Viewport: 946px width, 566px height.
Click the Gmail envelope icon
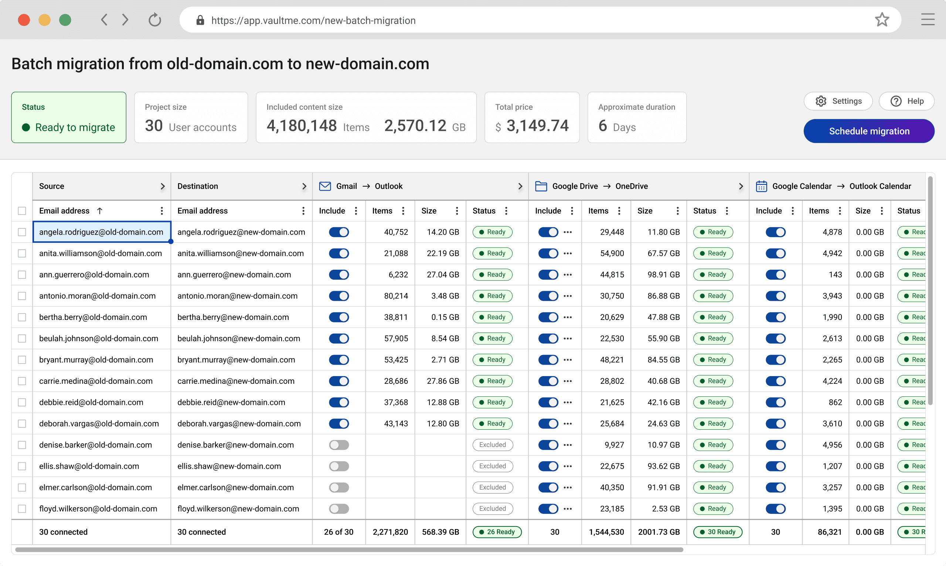pos(324,186)
